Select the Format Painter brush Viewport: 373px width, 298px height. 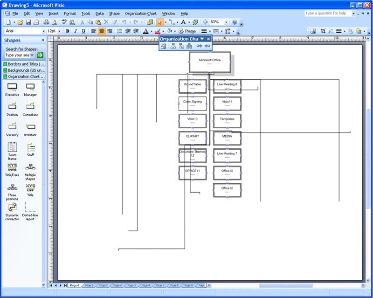click(x=114, y=22)
